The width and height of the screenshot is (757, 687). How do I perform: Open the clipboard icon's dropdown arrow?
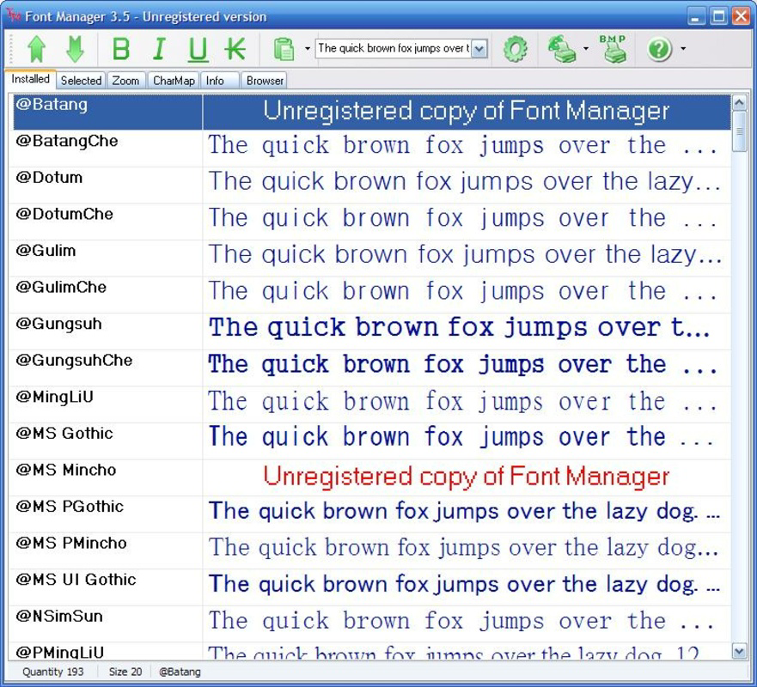click(x=308, y=49)
